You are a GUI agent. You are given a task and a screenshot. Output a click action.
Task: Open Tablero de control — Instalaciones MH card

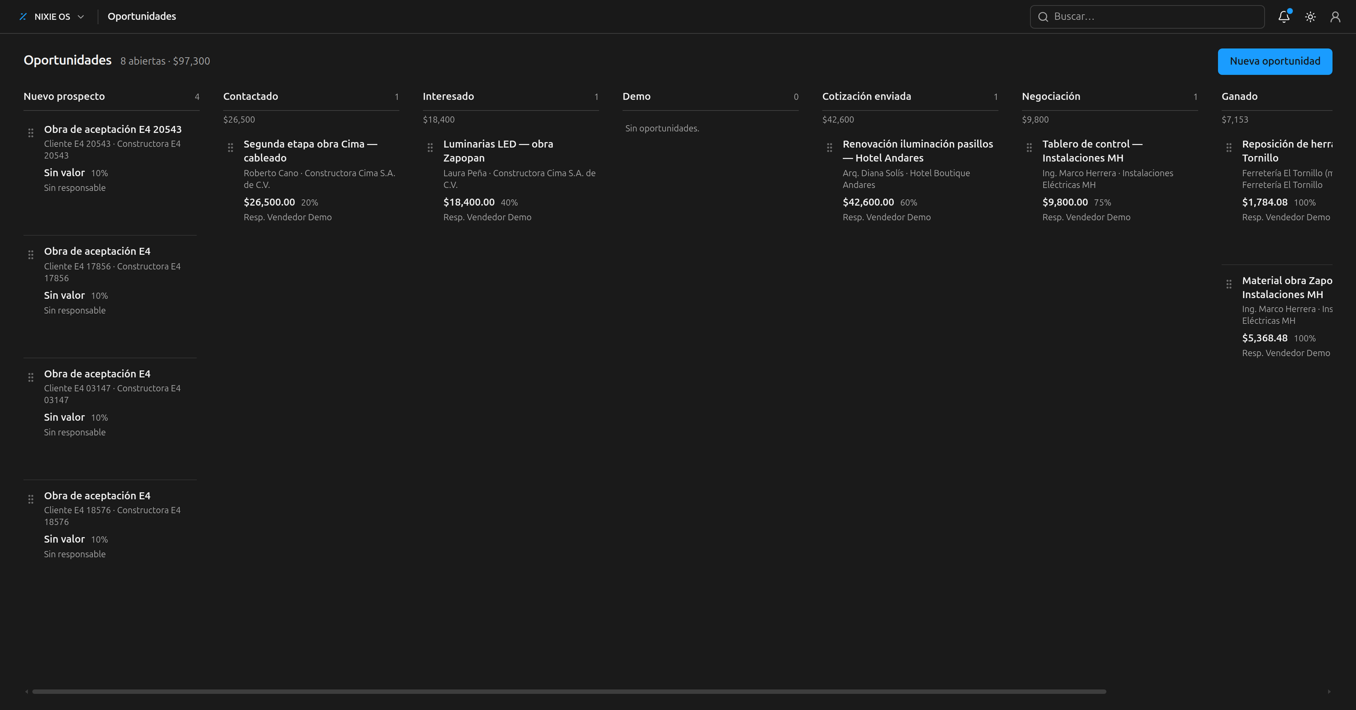point(1092,151)
